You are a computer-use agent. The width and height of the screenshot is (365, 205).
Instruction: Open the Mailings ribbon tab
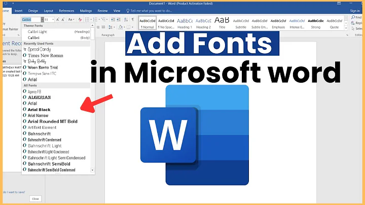[x=86, y=11]
